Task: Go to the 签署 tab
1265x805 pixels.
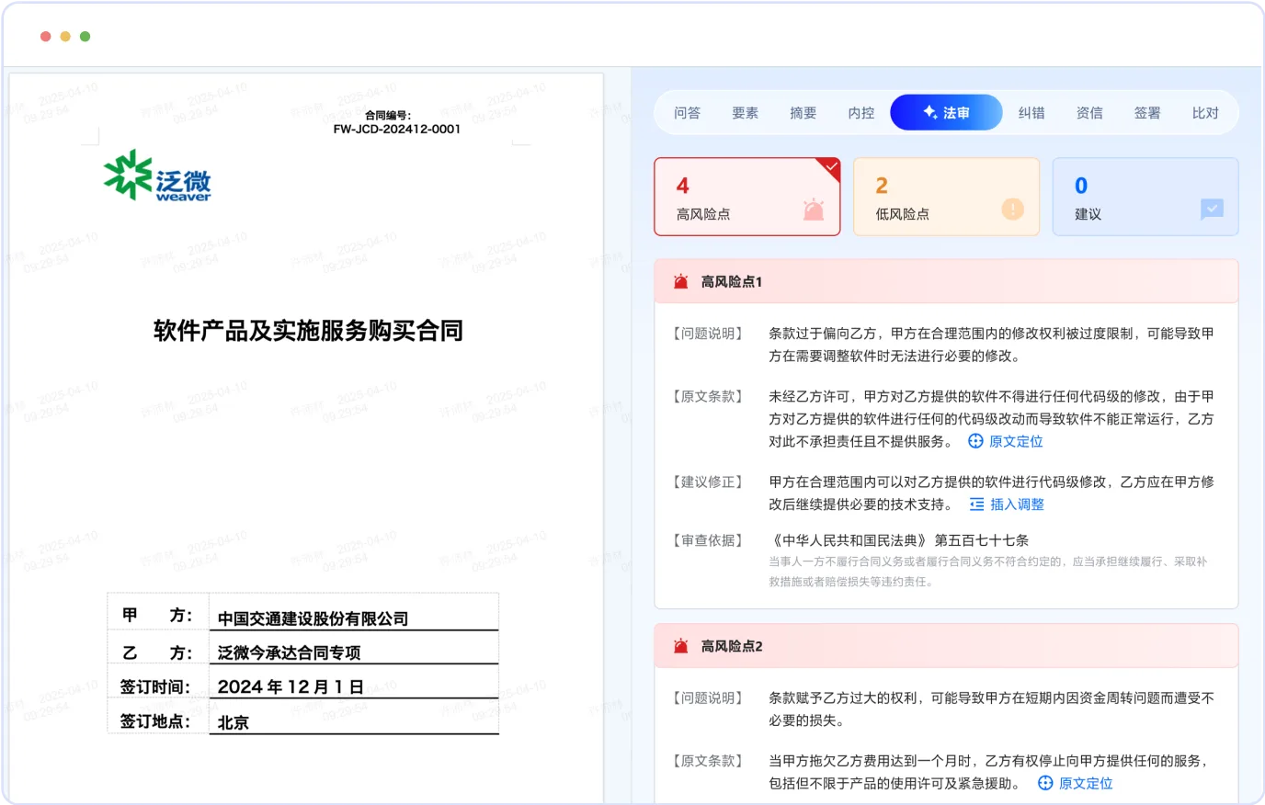Action: pos(1146,113)
